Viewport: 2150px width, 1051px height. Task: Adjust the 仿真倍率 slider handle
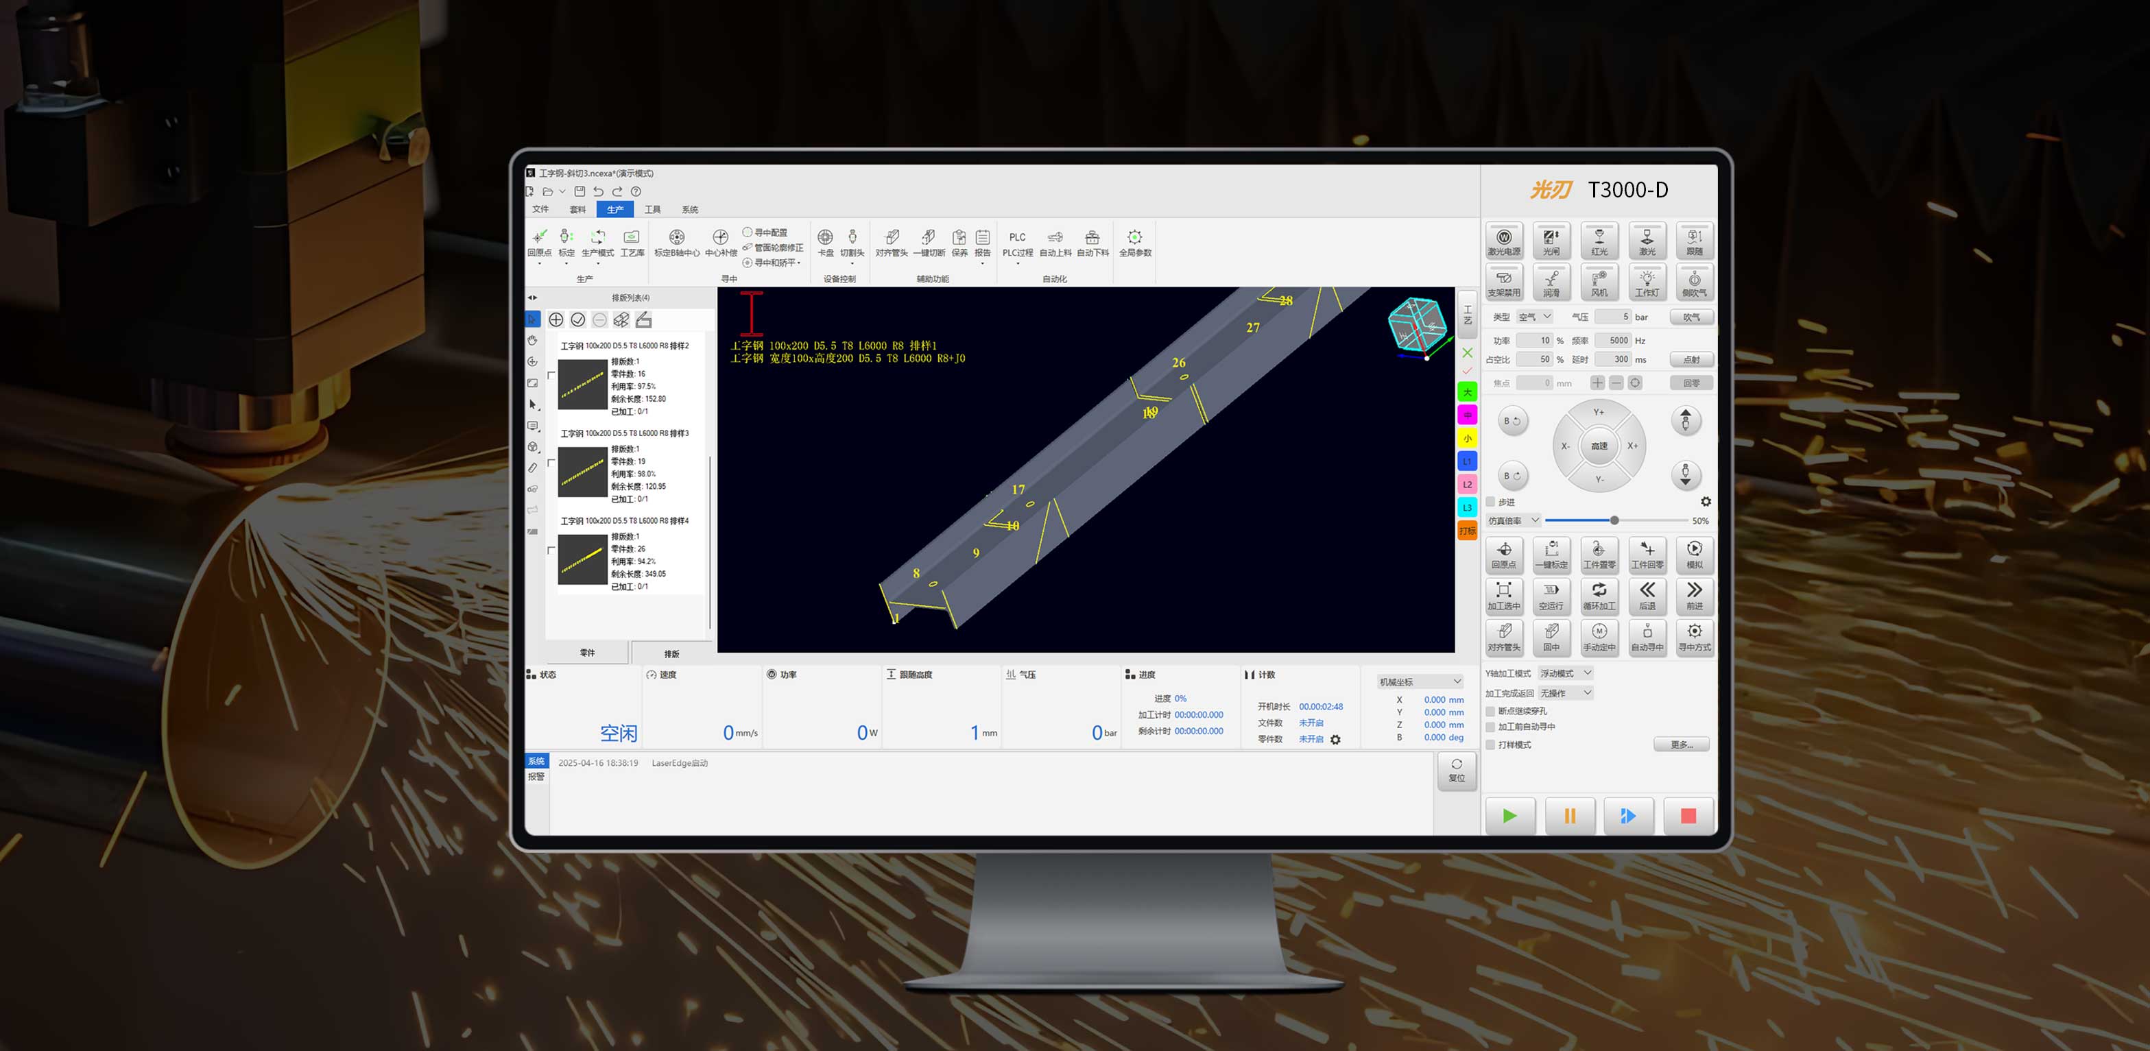click(1614, 520)
